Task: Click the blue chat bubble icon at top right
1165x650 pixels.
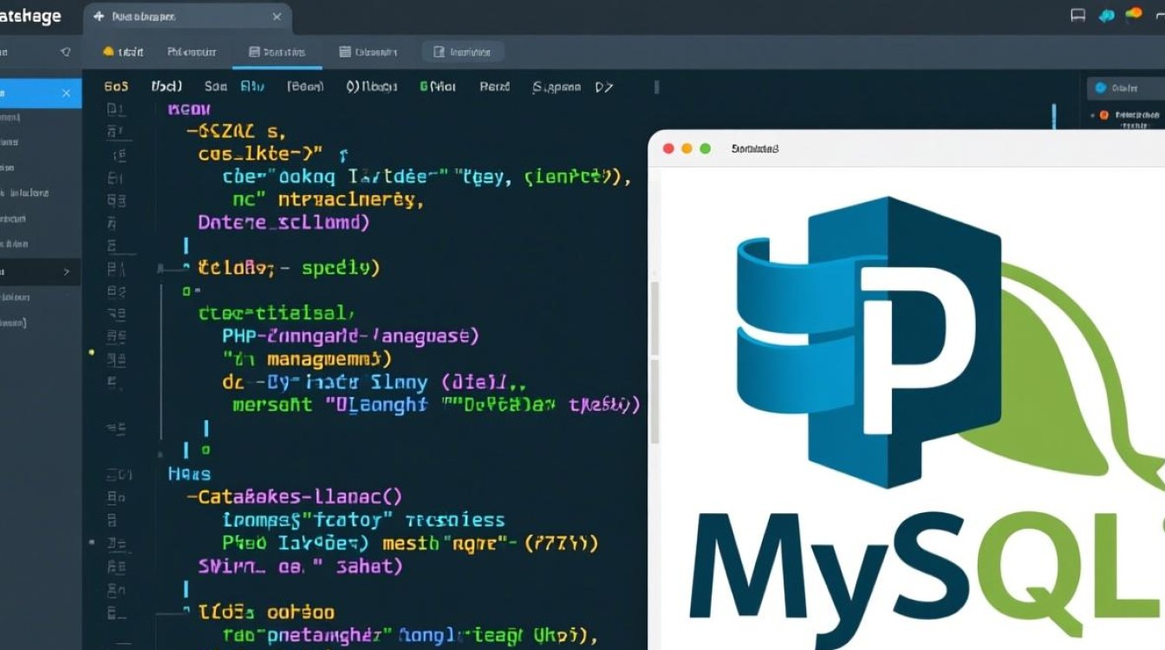Action: click(x=1105, y=15)
